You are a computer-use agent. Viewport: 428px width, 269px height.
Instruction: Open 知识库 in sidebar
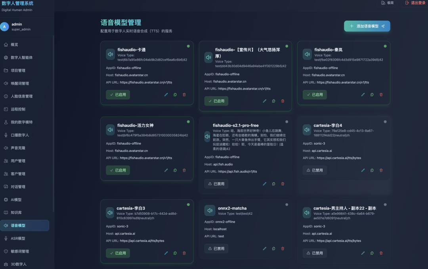point(25,212)
